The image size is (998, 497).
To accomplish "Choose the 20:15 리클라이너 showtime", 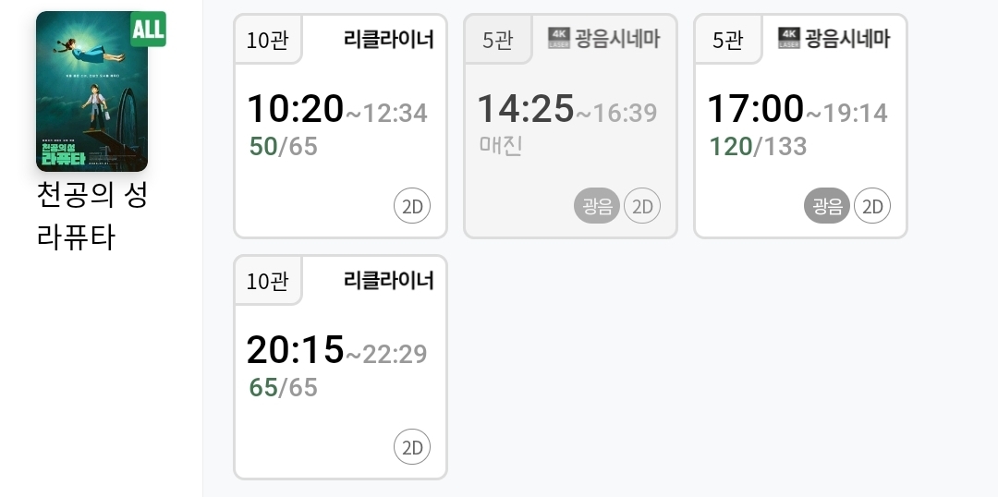I will [x=340, y=367].
